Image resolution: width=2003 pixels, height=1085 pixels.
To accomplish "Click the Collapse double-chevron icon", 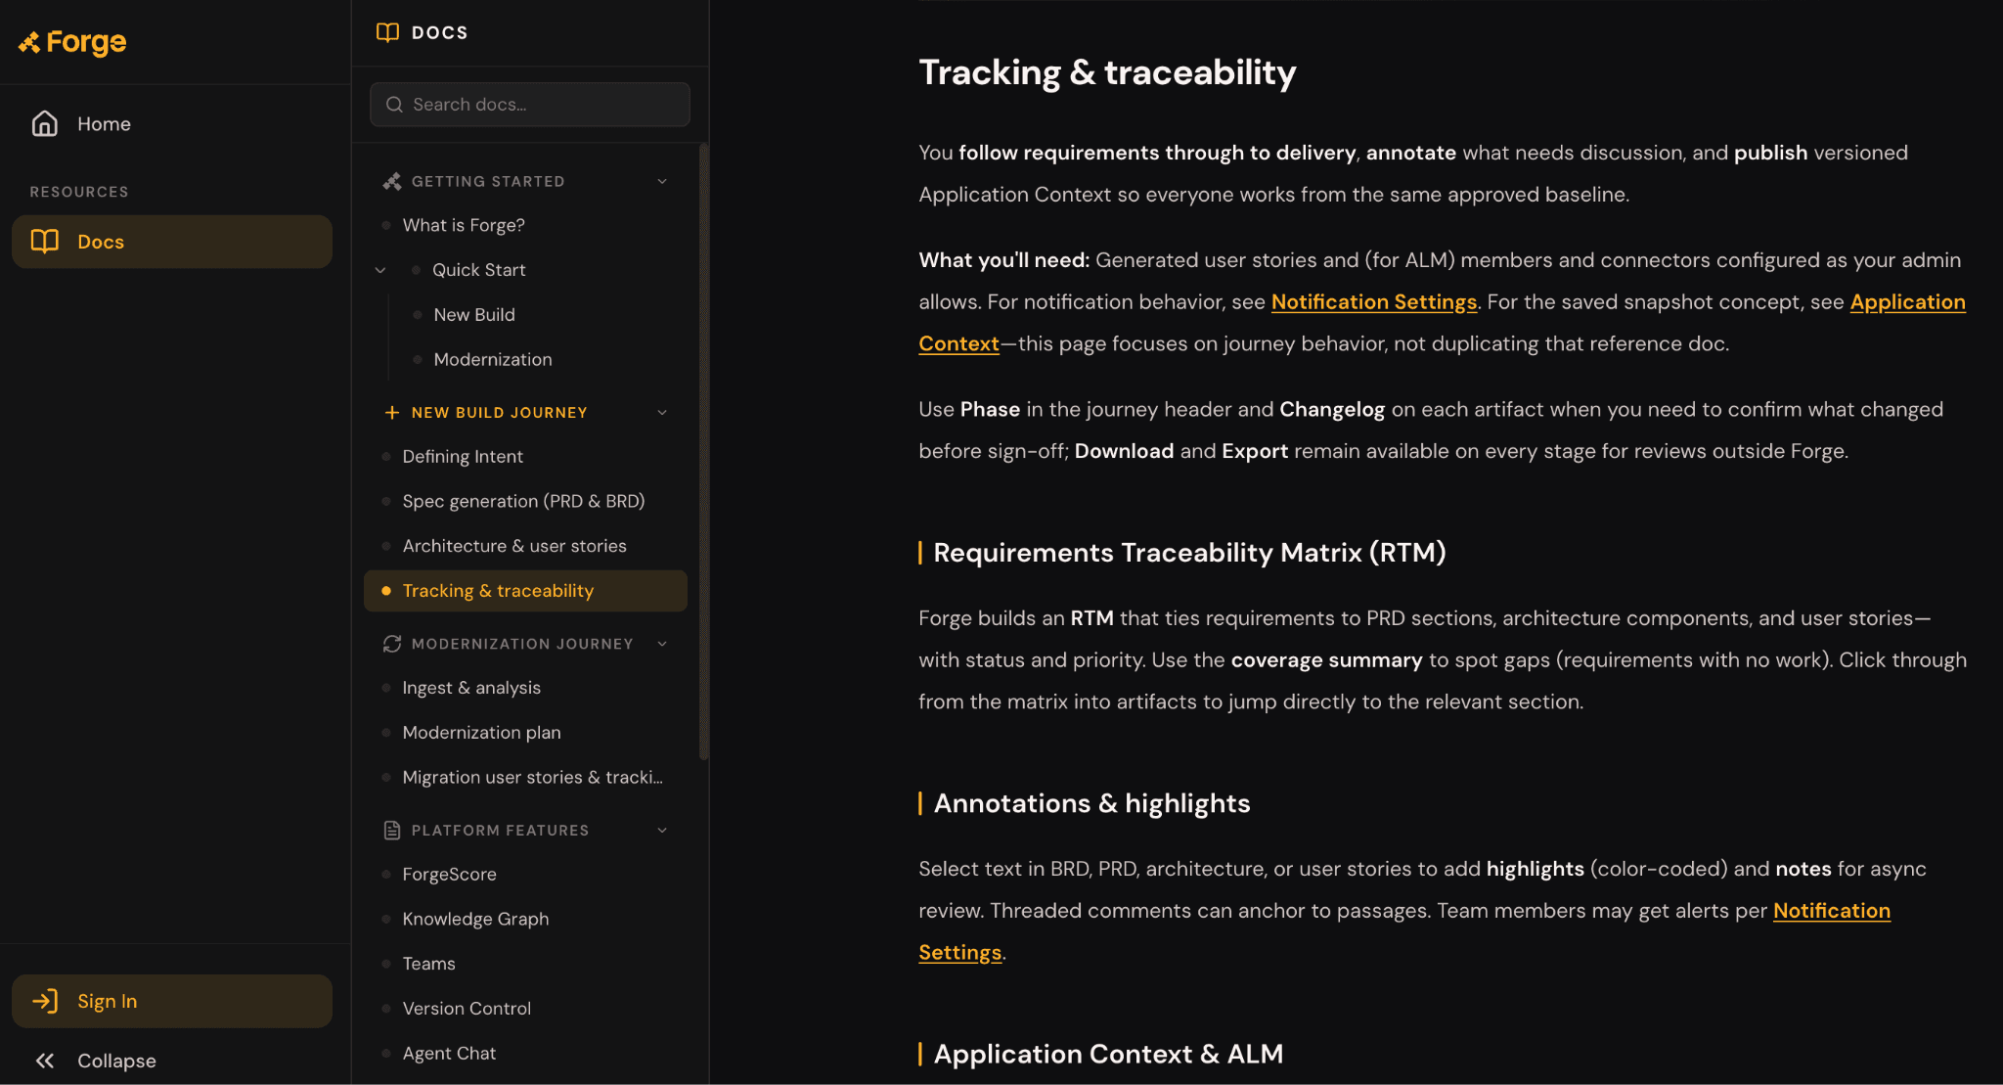I will pos(45,1061).
